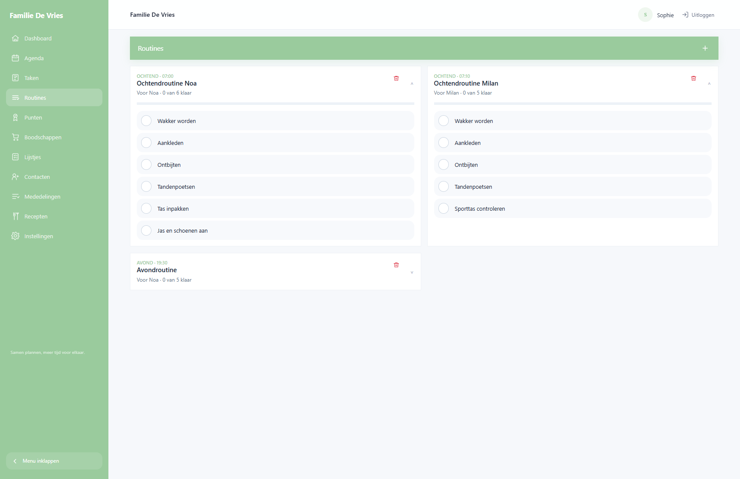Check off Wakker worden for Noa
The width and height of the screenshot is (740, 479).
(146, 121)
